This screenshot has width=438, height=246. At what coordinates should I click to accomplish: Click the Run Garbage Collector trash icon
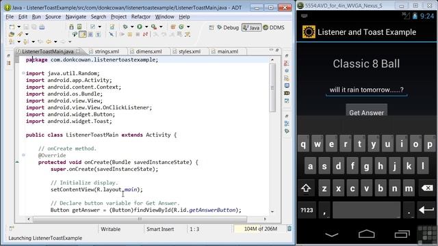point(289,229)
